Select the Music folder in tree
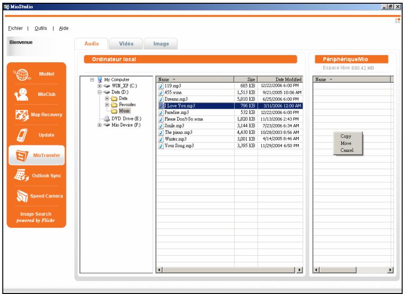 125,111
